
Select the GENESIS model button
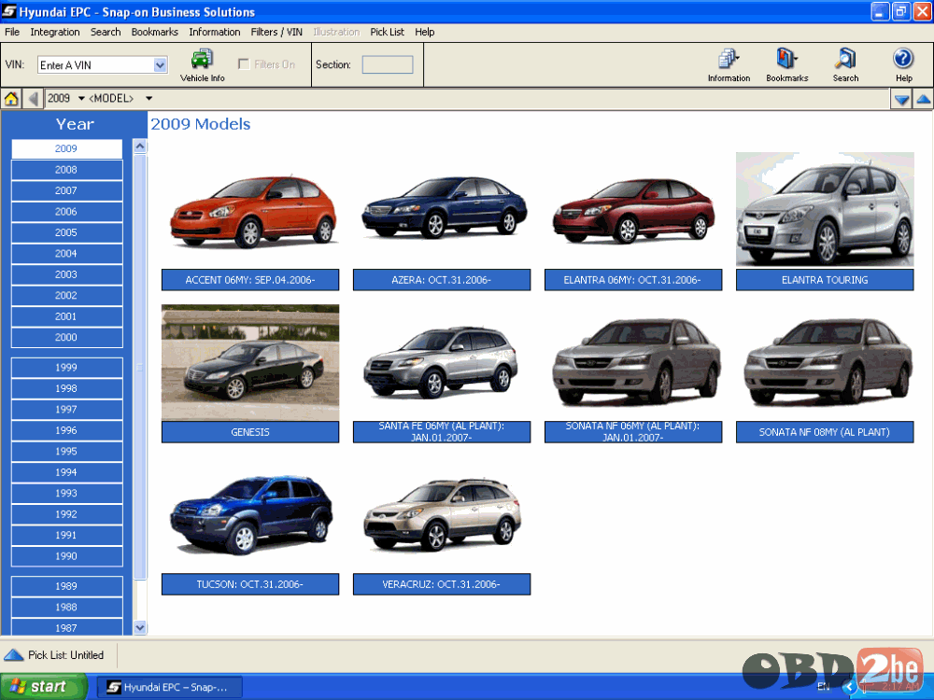[x=250, y=432]
